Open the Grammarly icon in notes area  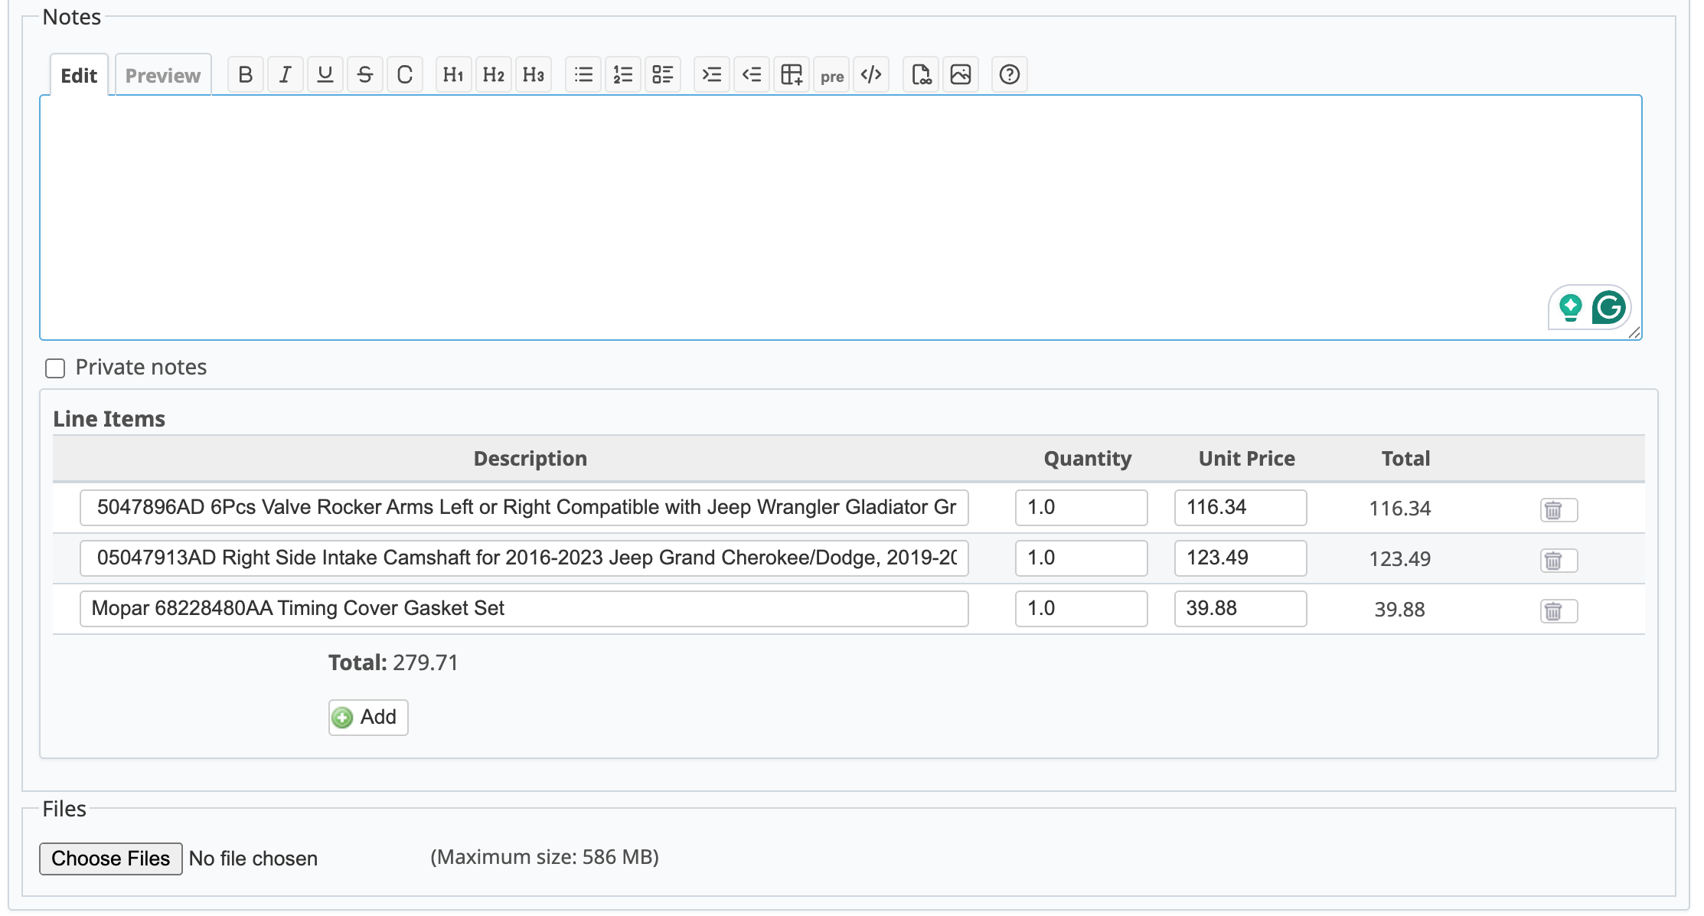click(x=1608, y=308)
